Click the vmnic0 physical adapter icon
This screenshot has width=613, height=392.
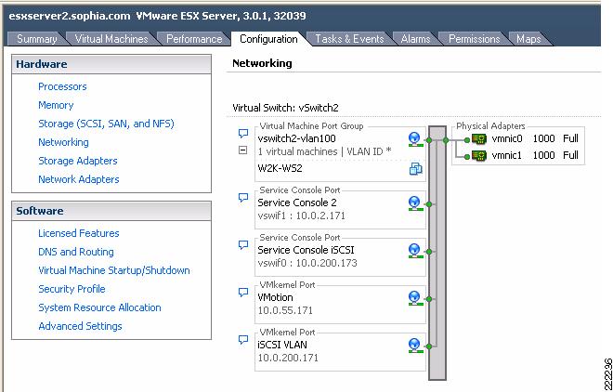[x=479, y=138]
